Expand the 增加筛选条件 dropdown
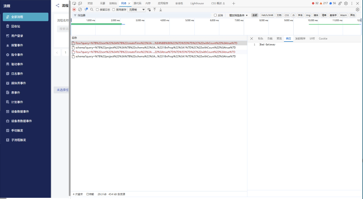 tap(238, 15)
